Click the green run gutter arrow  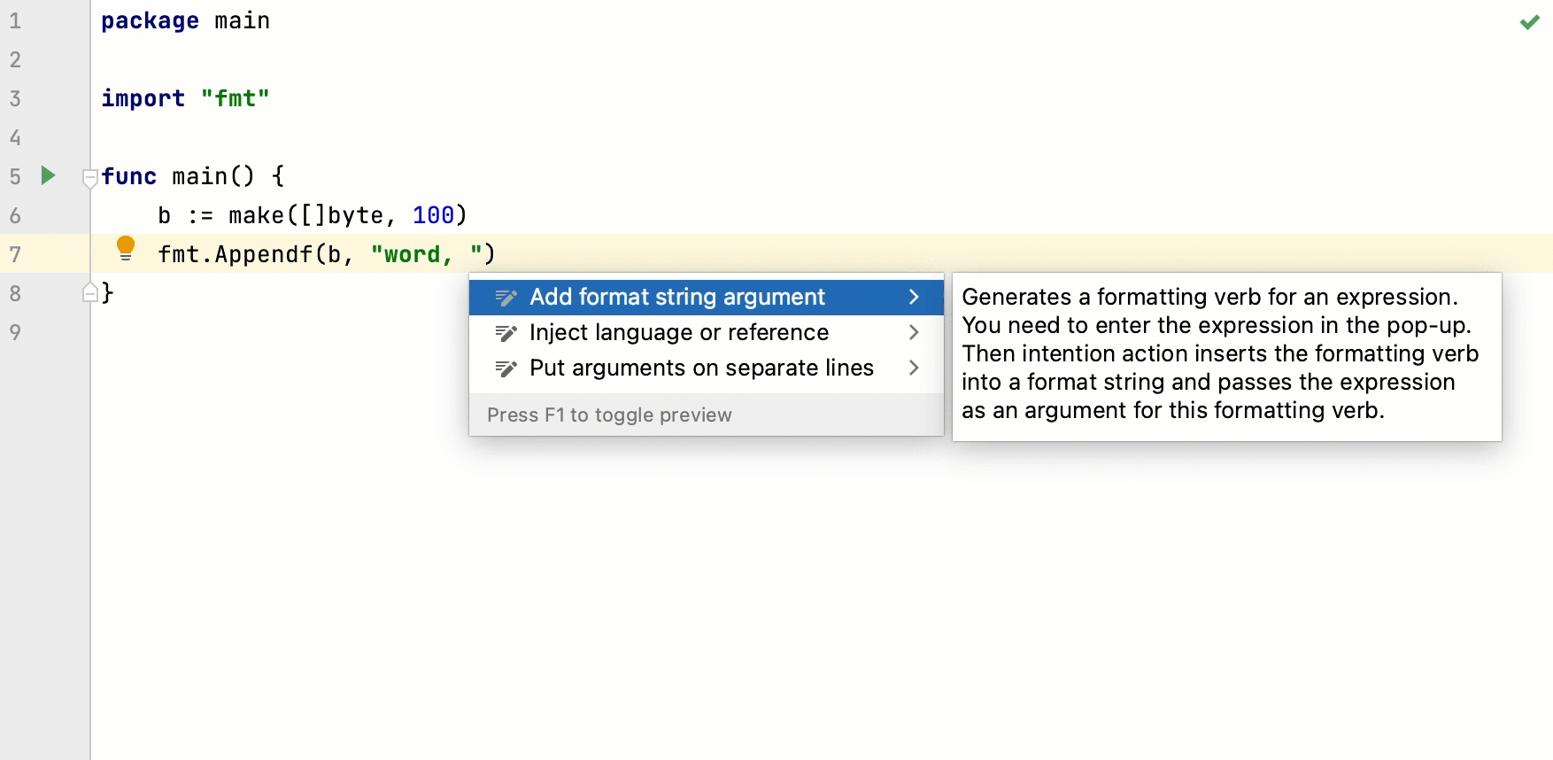click(x=49, y=175)
